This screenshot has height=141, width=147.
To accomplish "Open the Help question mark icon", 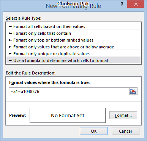I will (x=122, y=5).
